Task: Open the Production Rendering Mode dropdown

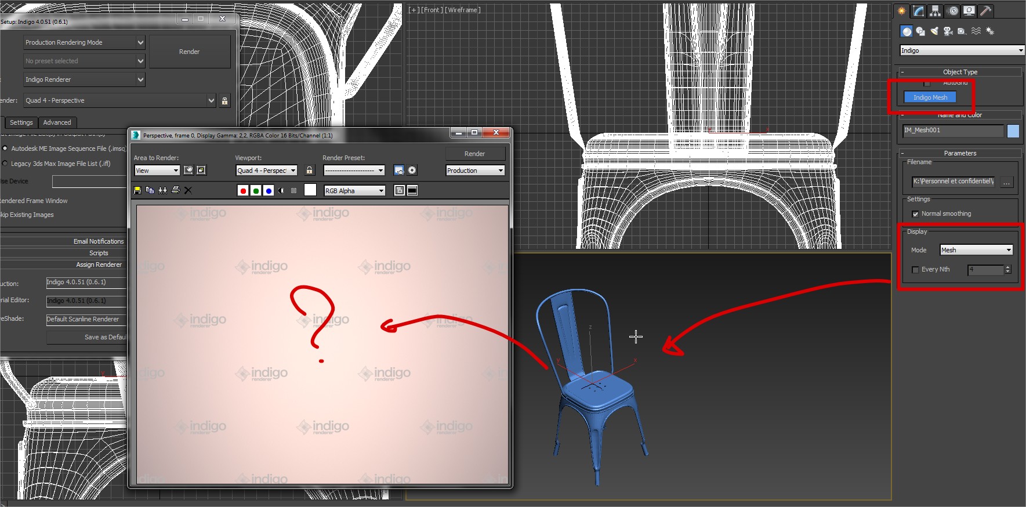Action: (84, 42)
